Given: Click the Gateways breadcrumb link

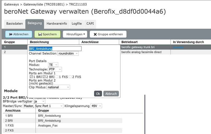Looking at the screenshot, I should (x=11, y=4).
